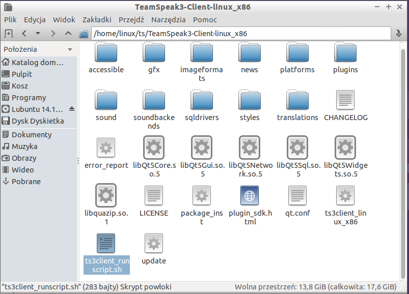The height and width of the screenshot is (294, 409).
Task: Select the package_inst executable
Action: pyautogui.click(x=202, y=205)
